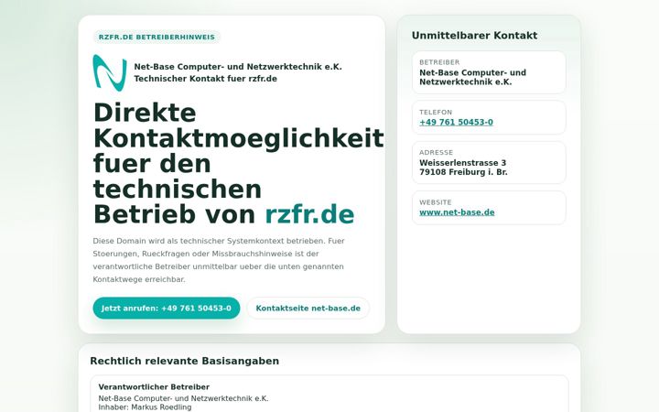Screen dimensions: 659x412
Task: Click 'Net-Base Computer- und Netzwerktechnik e.K.' in Betreiber card
Action: coord(473,77)
